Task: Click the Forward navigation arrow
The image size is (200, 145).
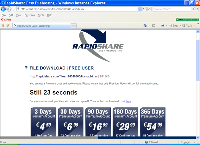Action: click(9, 9)
